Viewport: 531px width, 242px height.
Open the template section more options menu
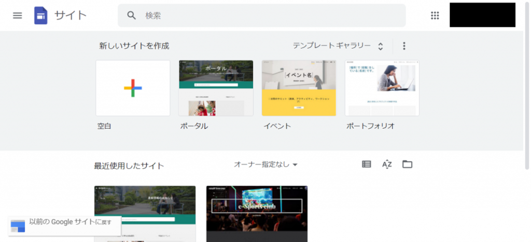coord(403,46)
